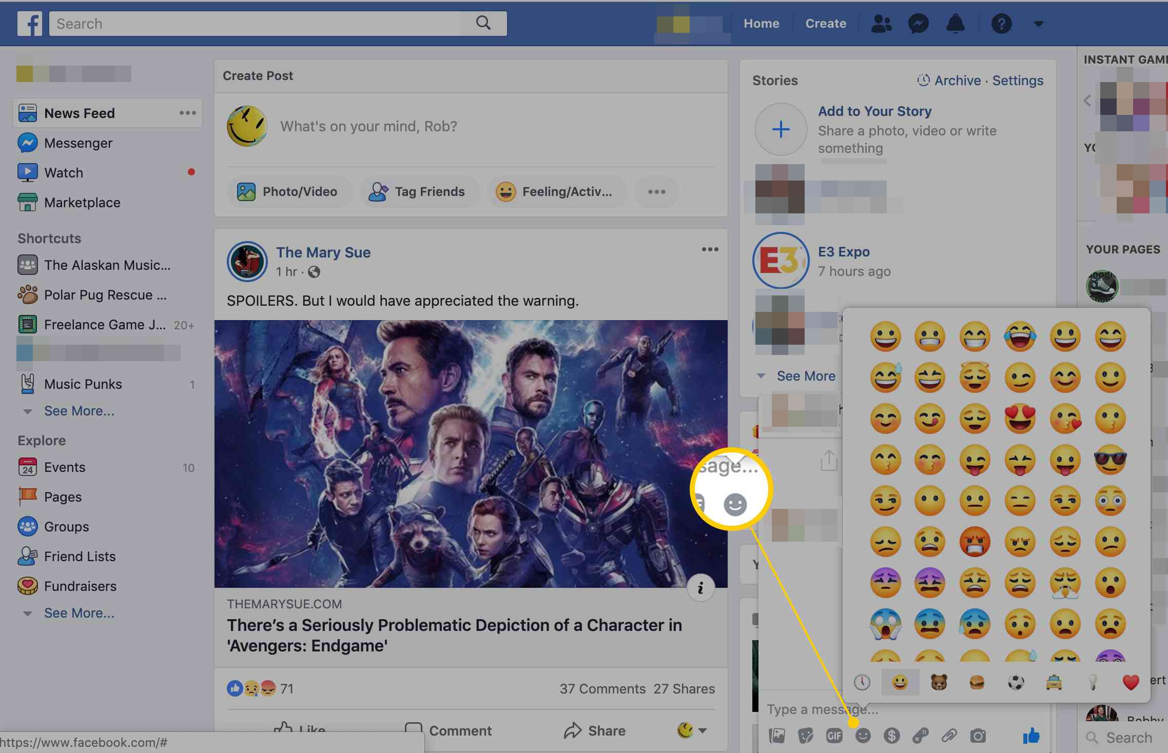
Task: Switch to sports emoji soccer tab
Action: [x=1016, y=682]
